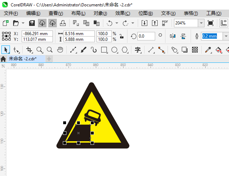This screenshot has height=176, width=229.
Task: Open the 布局(L) menu
Action: click(x=78, y=13)
